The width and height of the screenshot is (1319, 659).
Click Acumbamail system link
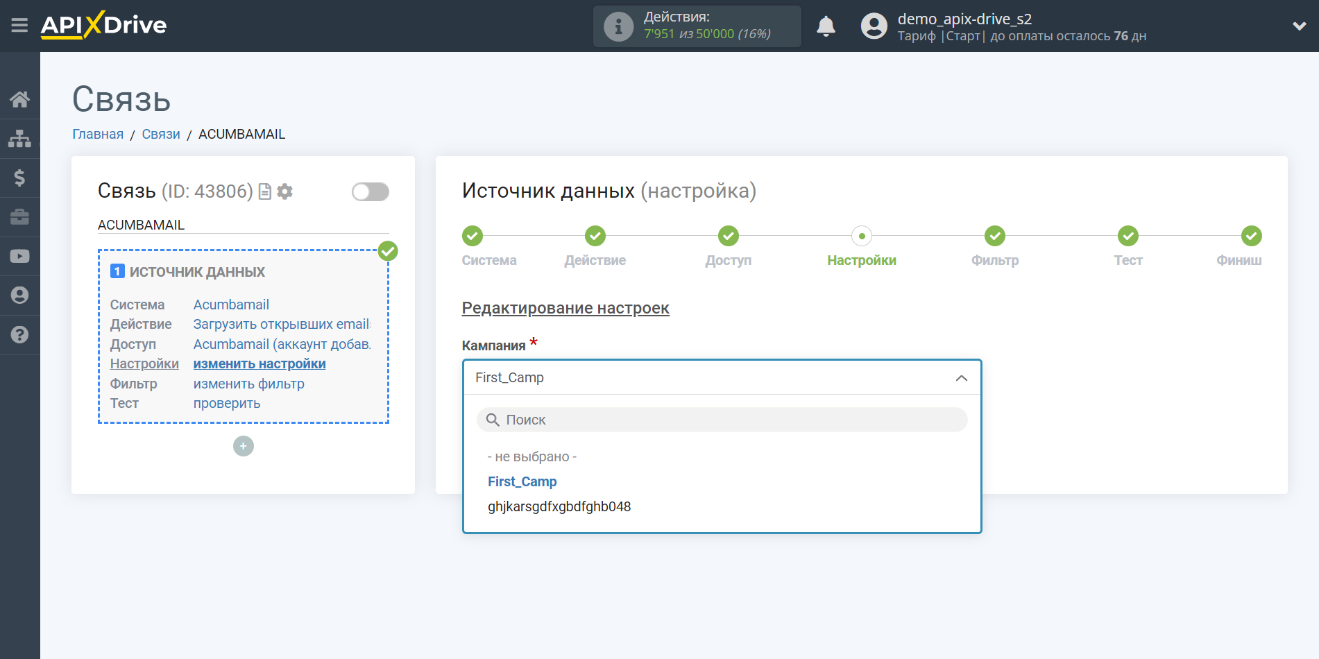pos(231,305)
